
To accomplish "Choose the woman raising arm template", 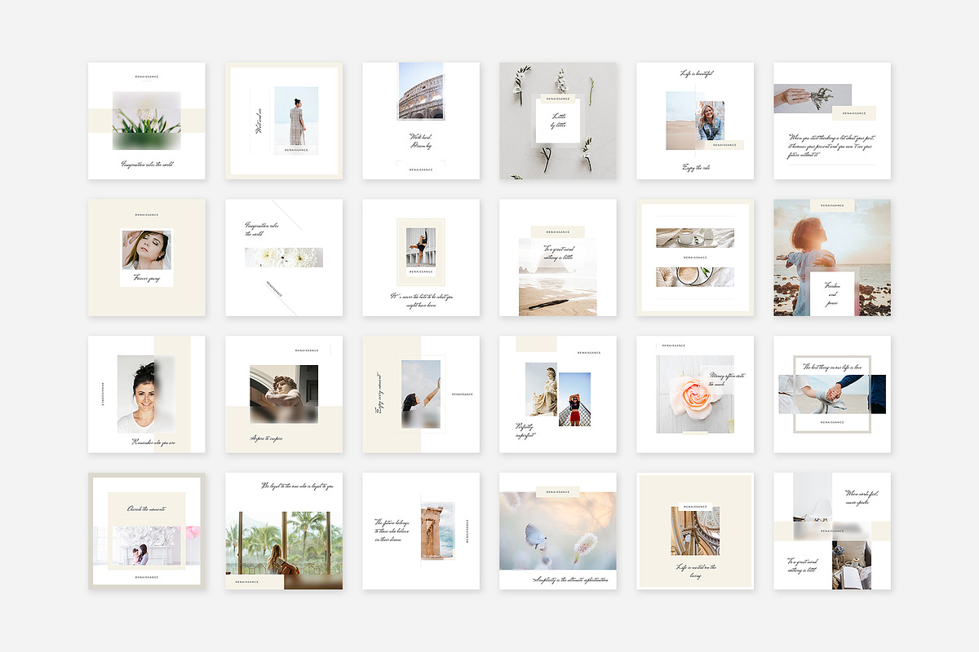I will (x=421, y=394).
